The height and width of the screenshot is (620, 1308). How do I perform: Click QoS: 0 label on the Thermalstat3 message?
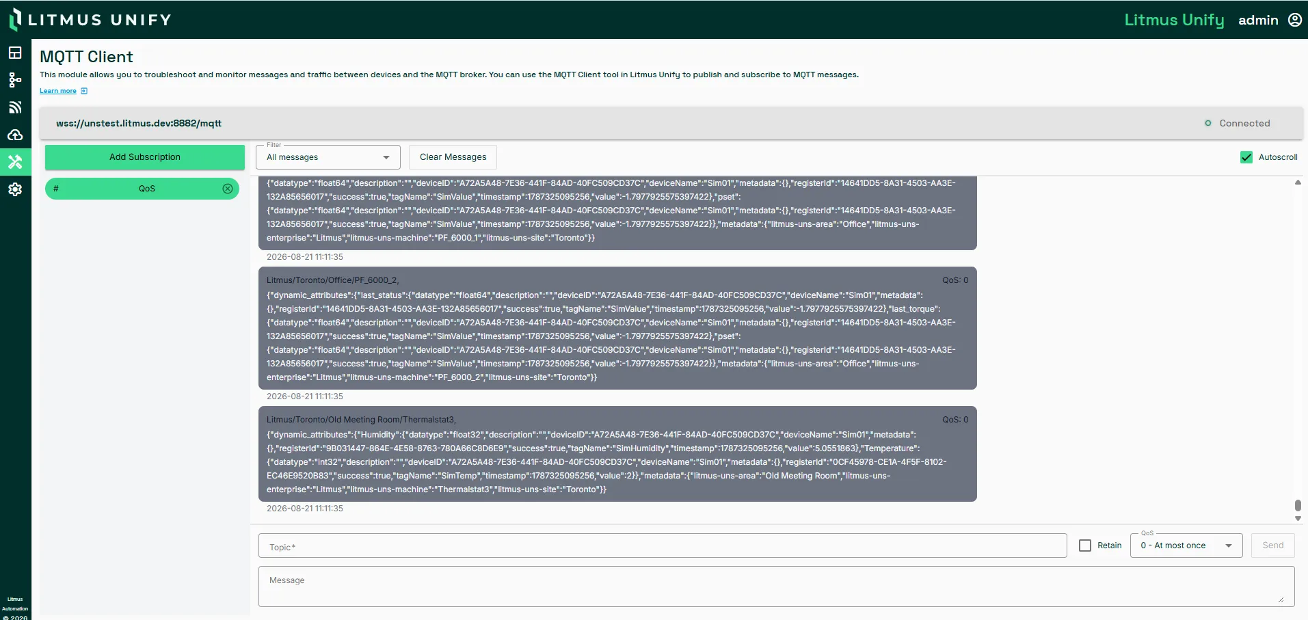(x=955, y=420)
